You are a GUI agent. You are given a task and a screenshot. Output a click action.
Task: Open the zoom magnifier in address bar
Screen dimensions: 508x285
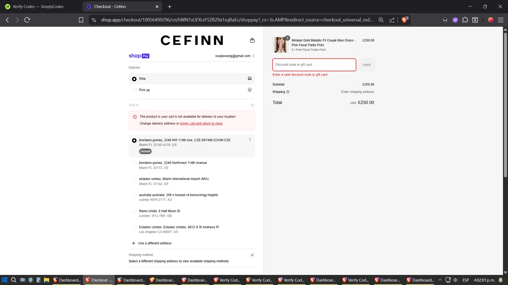[381, 20]
